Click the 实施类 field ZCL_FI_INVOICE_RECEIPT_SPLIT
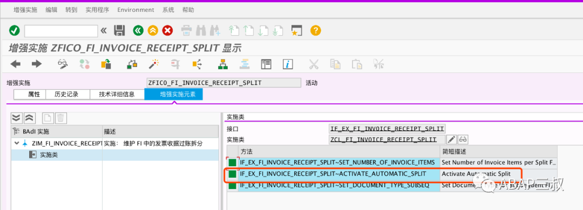Screen dimensions: 583x210 coord(387,140)
